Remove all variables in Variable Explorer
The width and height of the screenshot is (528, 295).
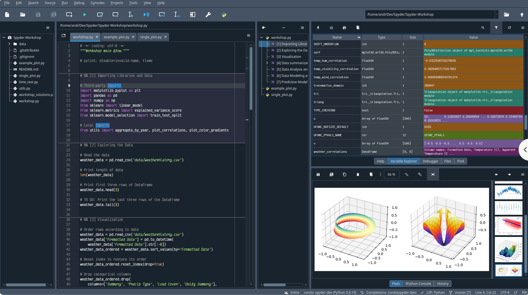(358, 28)
